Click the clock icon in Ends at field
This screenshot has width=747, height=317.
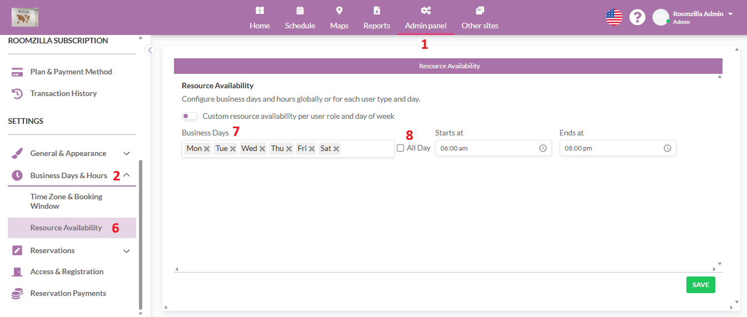coord(668,148)
